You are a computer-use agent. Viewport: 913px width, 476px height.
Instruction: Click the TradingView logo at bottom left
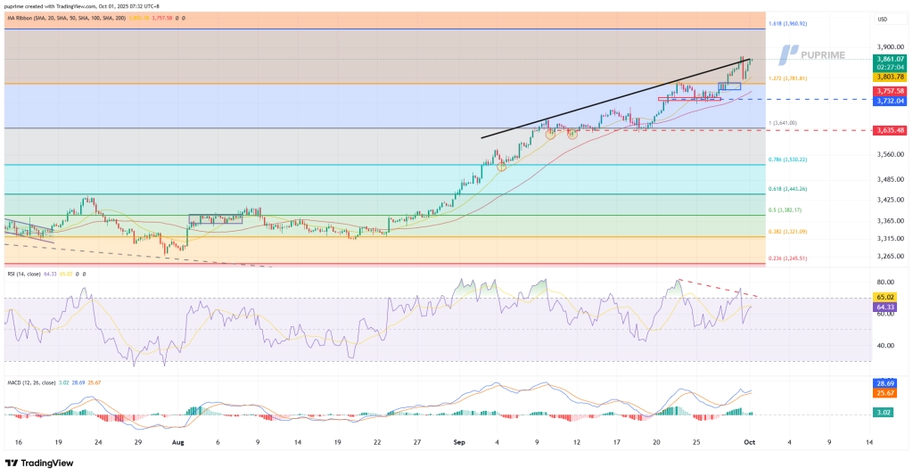[x=41, y=463]
